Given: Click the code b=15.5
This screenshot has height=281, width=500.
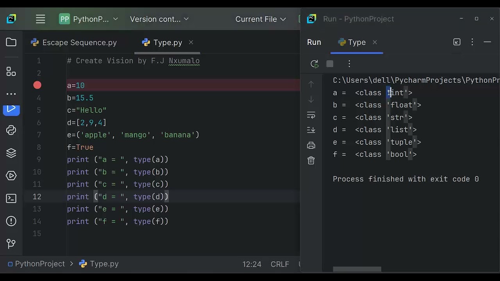Looking at the screenshot, I should (80, 98).
